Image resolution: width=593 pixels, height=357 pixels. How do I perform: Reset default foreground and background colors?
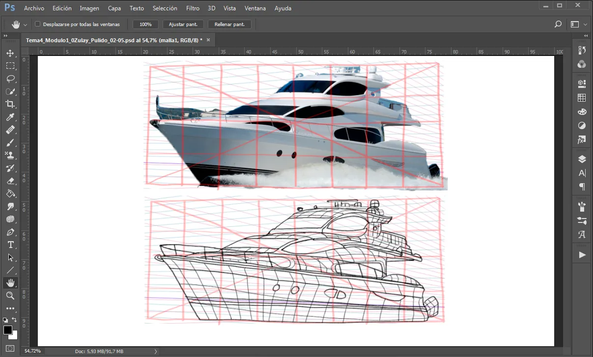pyautogui.click(x=5, y=320)
